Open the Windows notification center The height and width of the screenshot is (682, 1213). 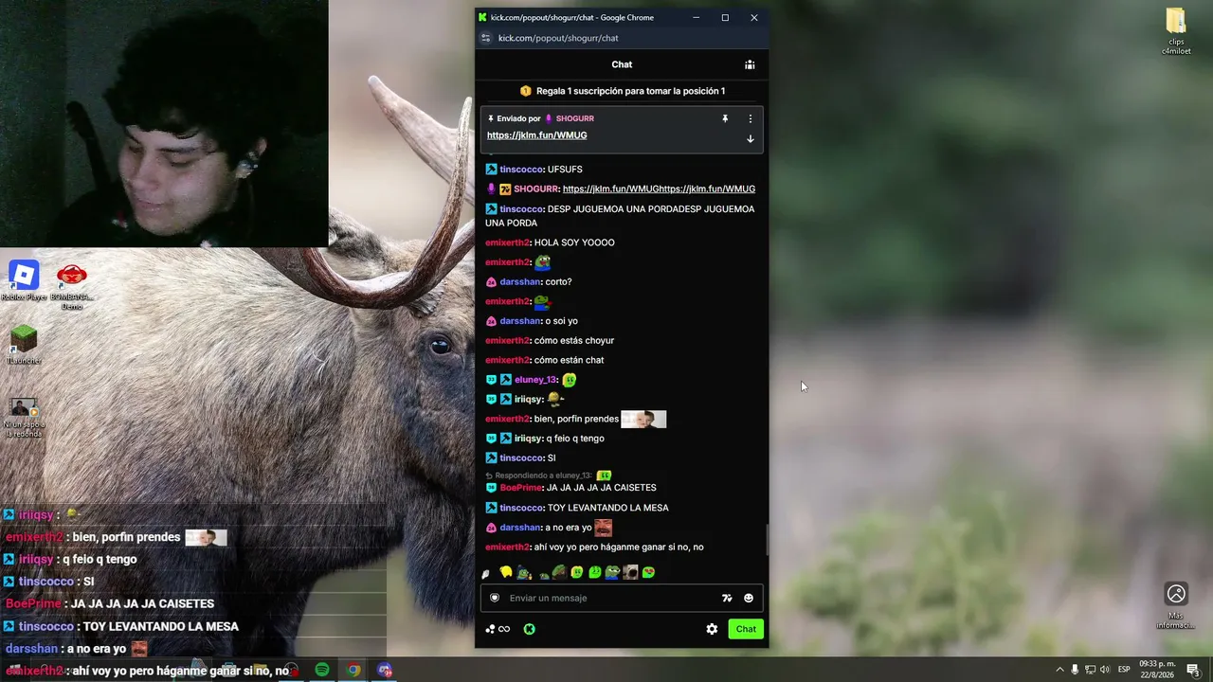(x=1193, y=670)
